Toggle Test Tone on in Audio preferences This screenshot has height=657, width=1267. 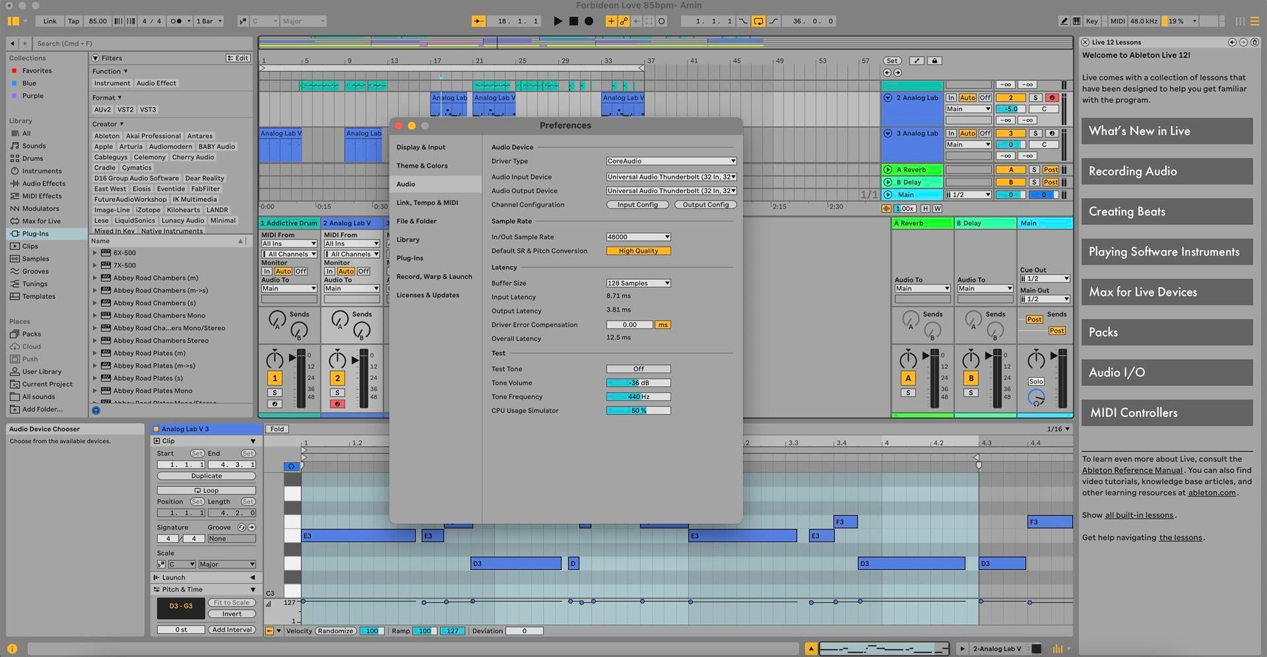click(x=637, y=369)
